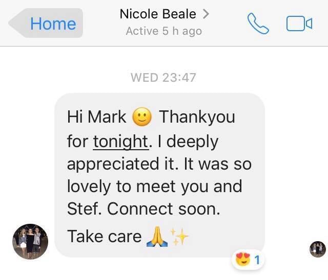Tap the smiley face emoji in message
This screenshot has height=280, width=328.
coord(142,117)
